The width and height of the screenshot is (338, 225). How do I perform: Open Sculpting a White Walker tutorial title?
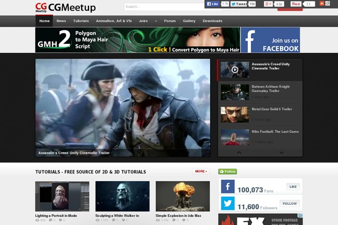point(117,215)
